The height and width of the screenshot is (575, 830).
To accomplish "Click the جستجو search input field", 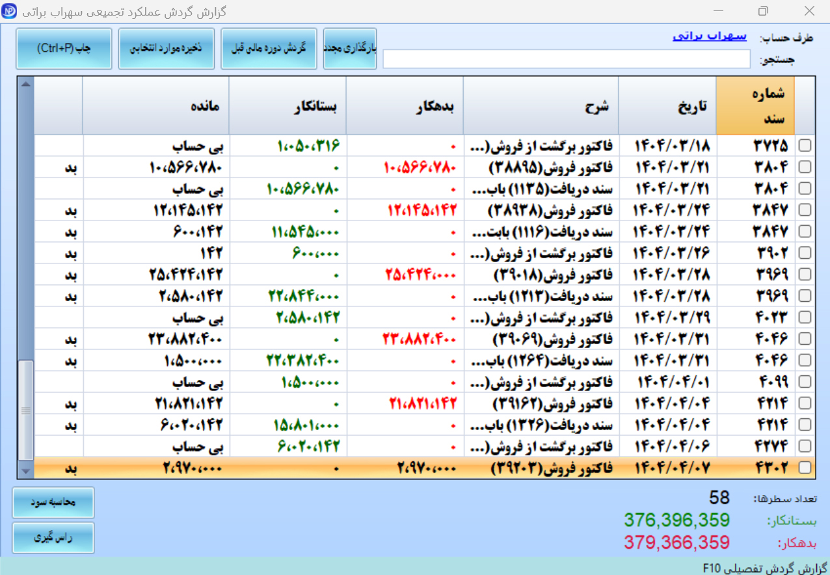I will pos(567,59).
